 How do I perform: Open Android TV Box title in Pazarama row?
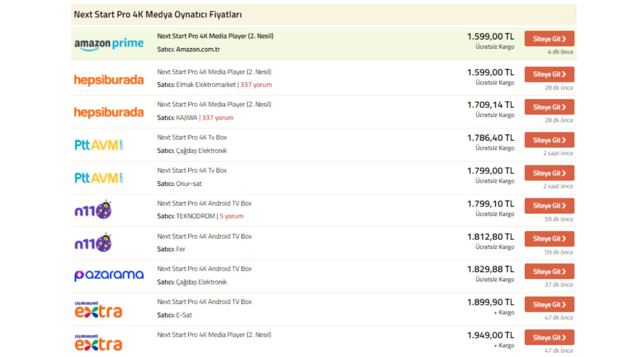204,269
